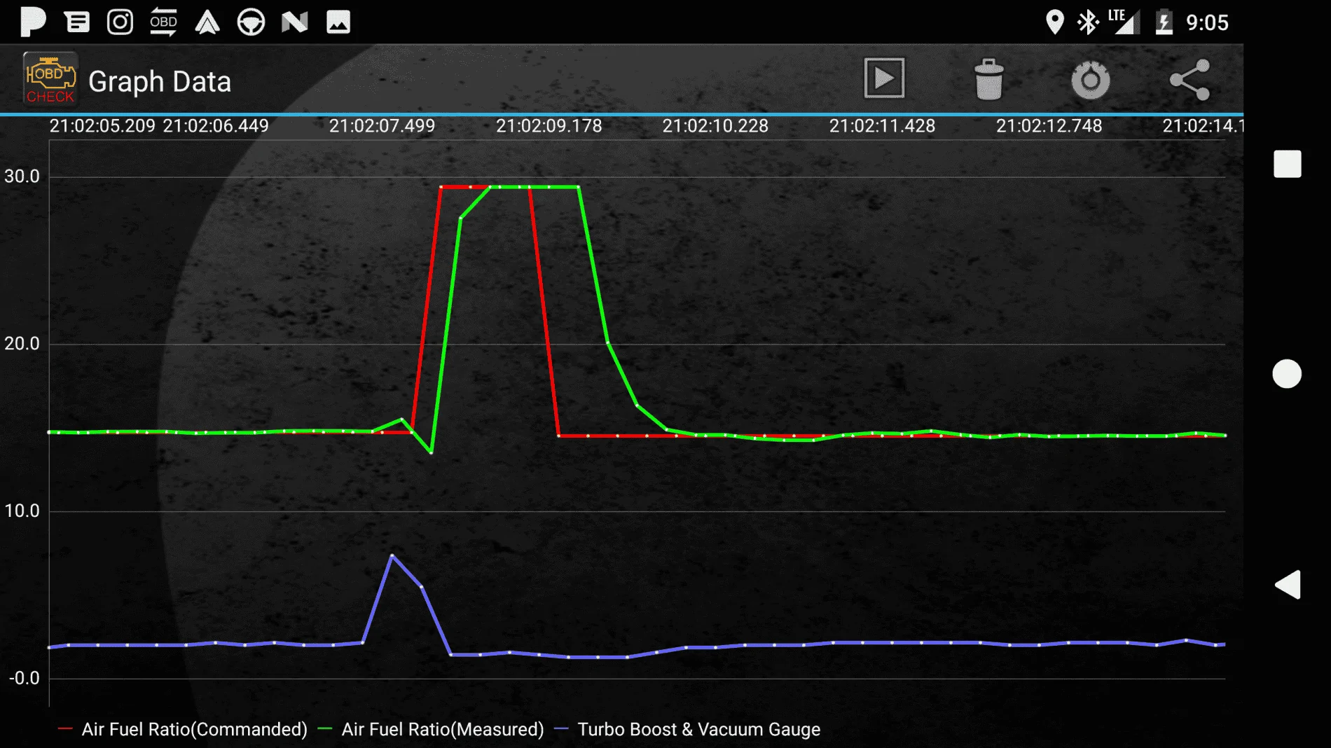Image resolution: width=1331 pixels, height=748 pixels.
Task: Tap the battery charging indicator
Action: (1164, 22)
